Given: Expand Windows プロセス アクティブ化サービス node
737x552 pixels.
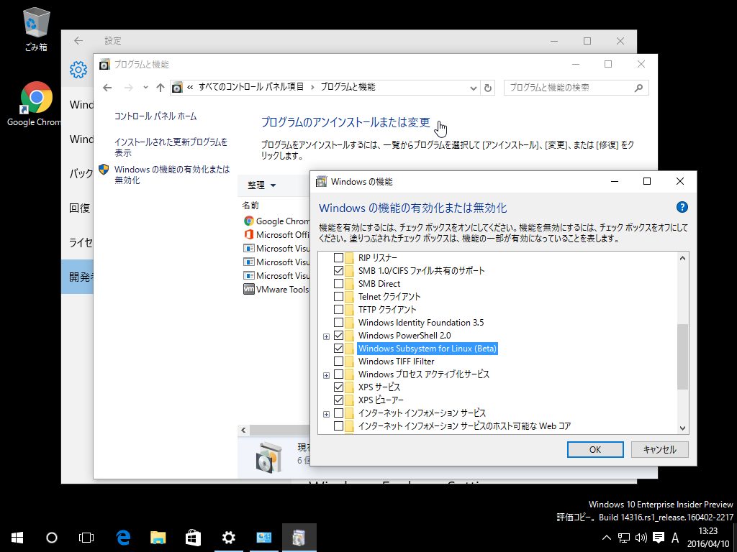Looking at the screenshot, I should 326,375.
